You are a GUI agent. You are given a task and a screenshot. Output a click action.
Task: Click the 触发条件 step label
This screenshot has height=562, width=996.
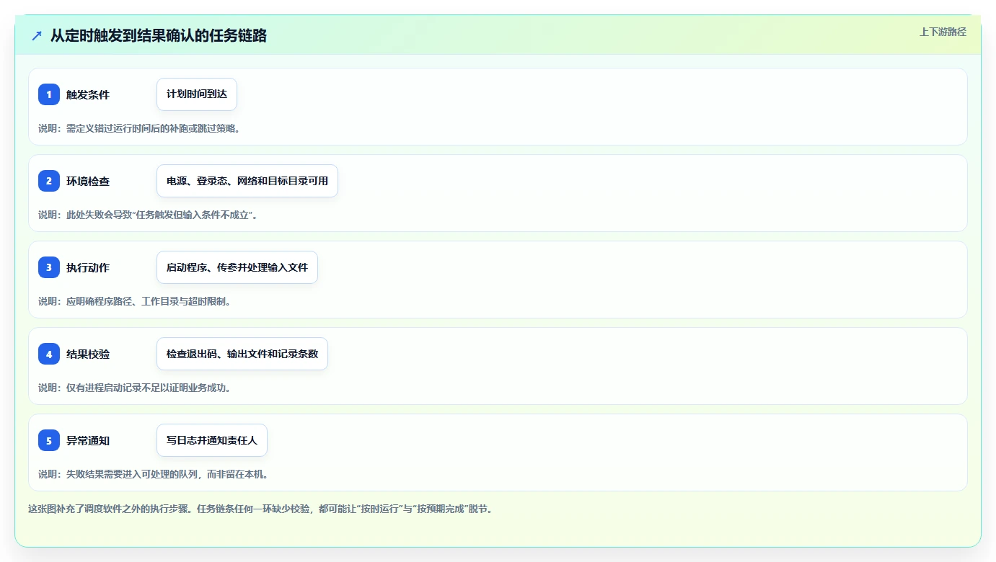88,94
